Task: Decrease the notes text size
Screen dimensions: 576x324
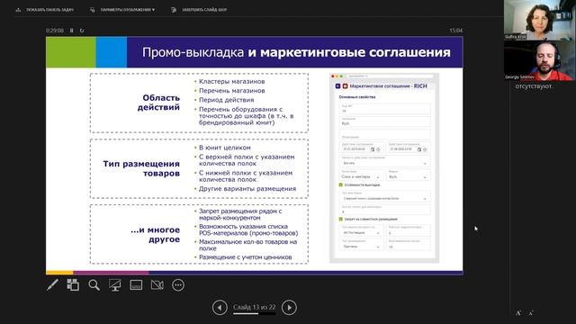Action: [x=531, y=313]
